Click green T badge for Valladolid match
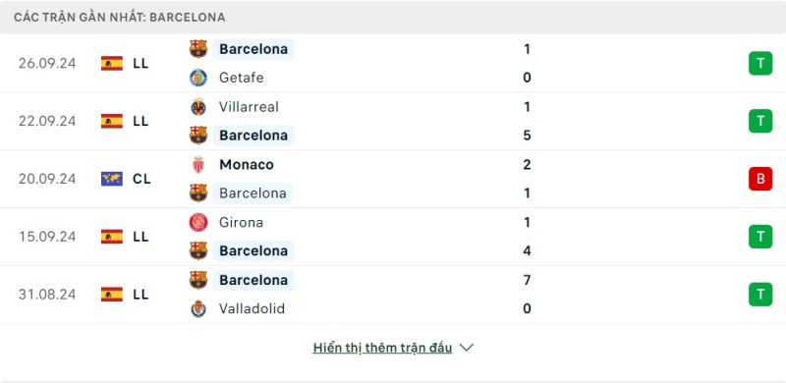Screen dimensions: 786x383 [x=760, y=295]
